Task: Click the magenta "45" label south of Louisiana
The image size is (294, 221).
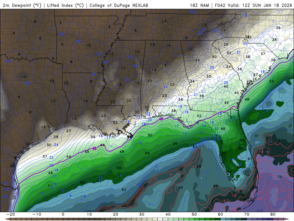Action: coord(94,148)
